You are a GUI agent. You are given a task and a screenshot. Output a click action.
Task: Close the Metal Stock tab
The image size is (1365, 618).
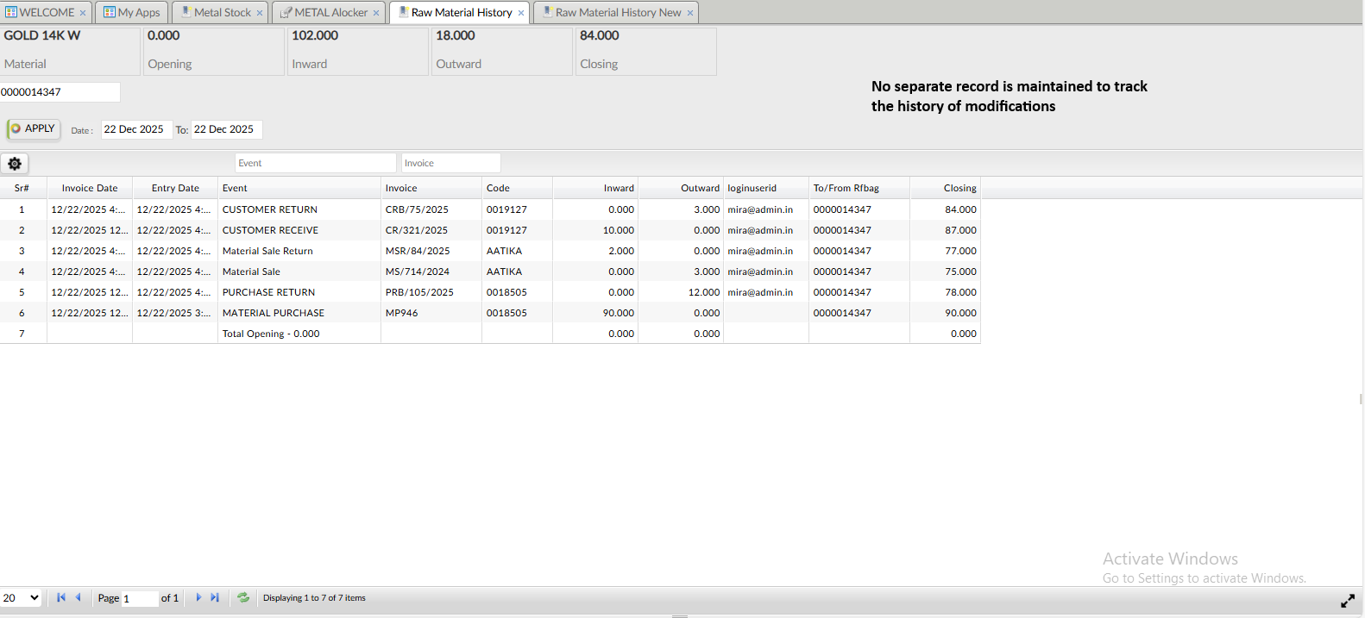pyautogui.click(x=260, y=13)
